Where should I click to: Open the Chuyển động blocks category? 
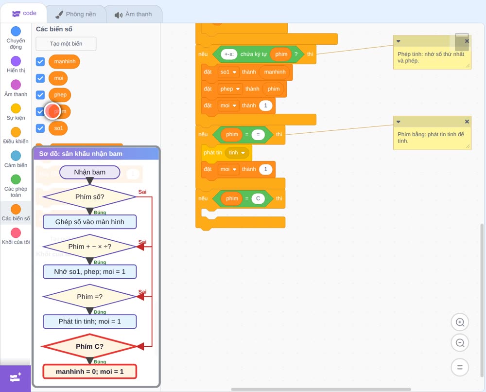(16, 38)
